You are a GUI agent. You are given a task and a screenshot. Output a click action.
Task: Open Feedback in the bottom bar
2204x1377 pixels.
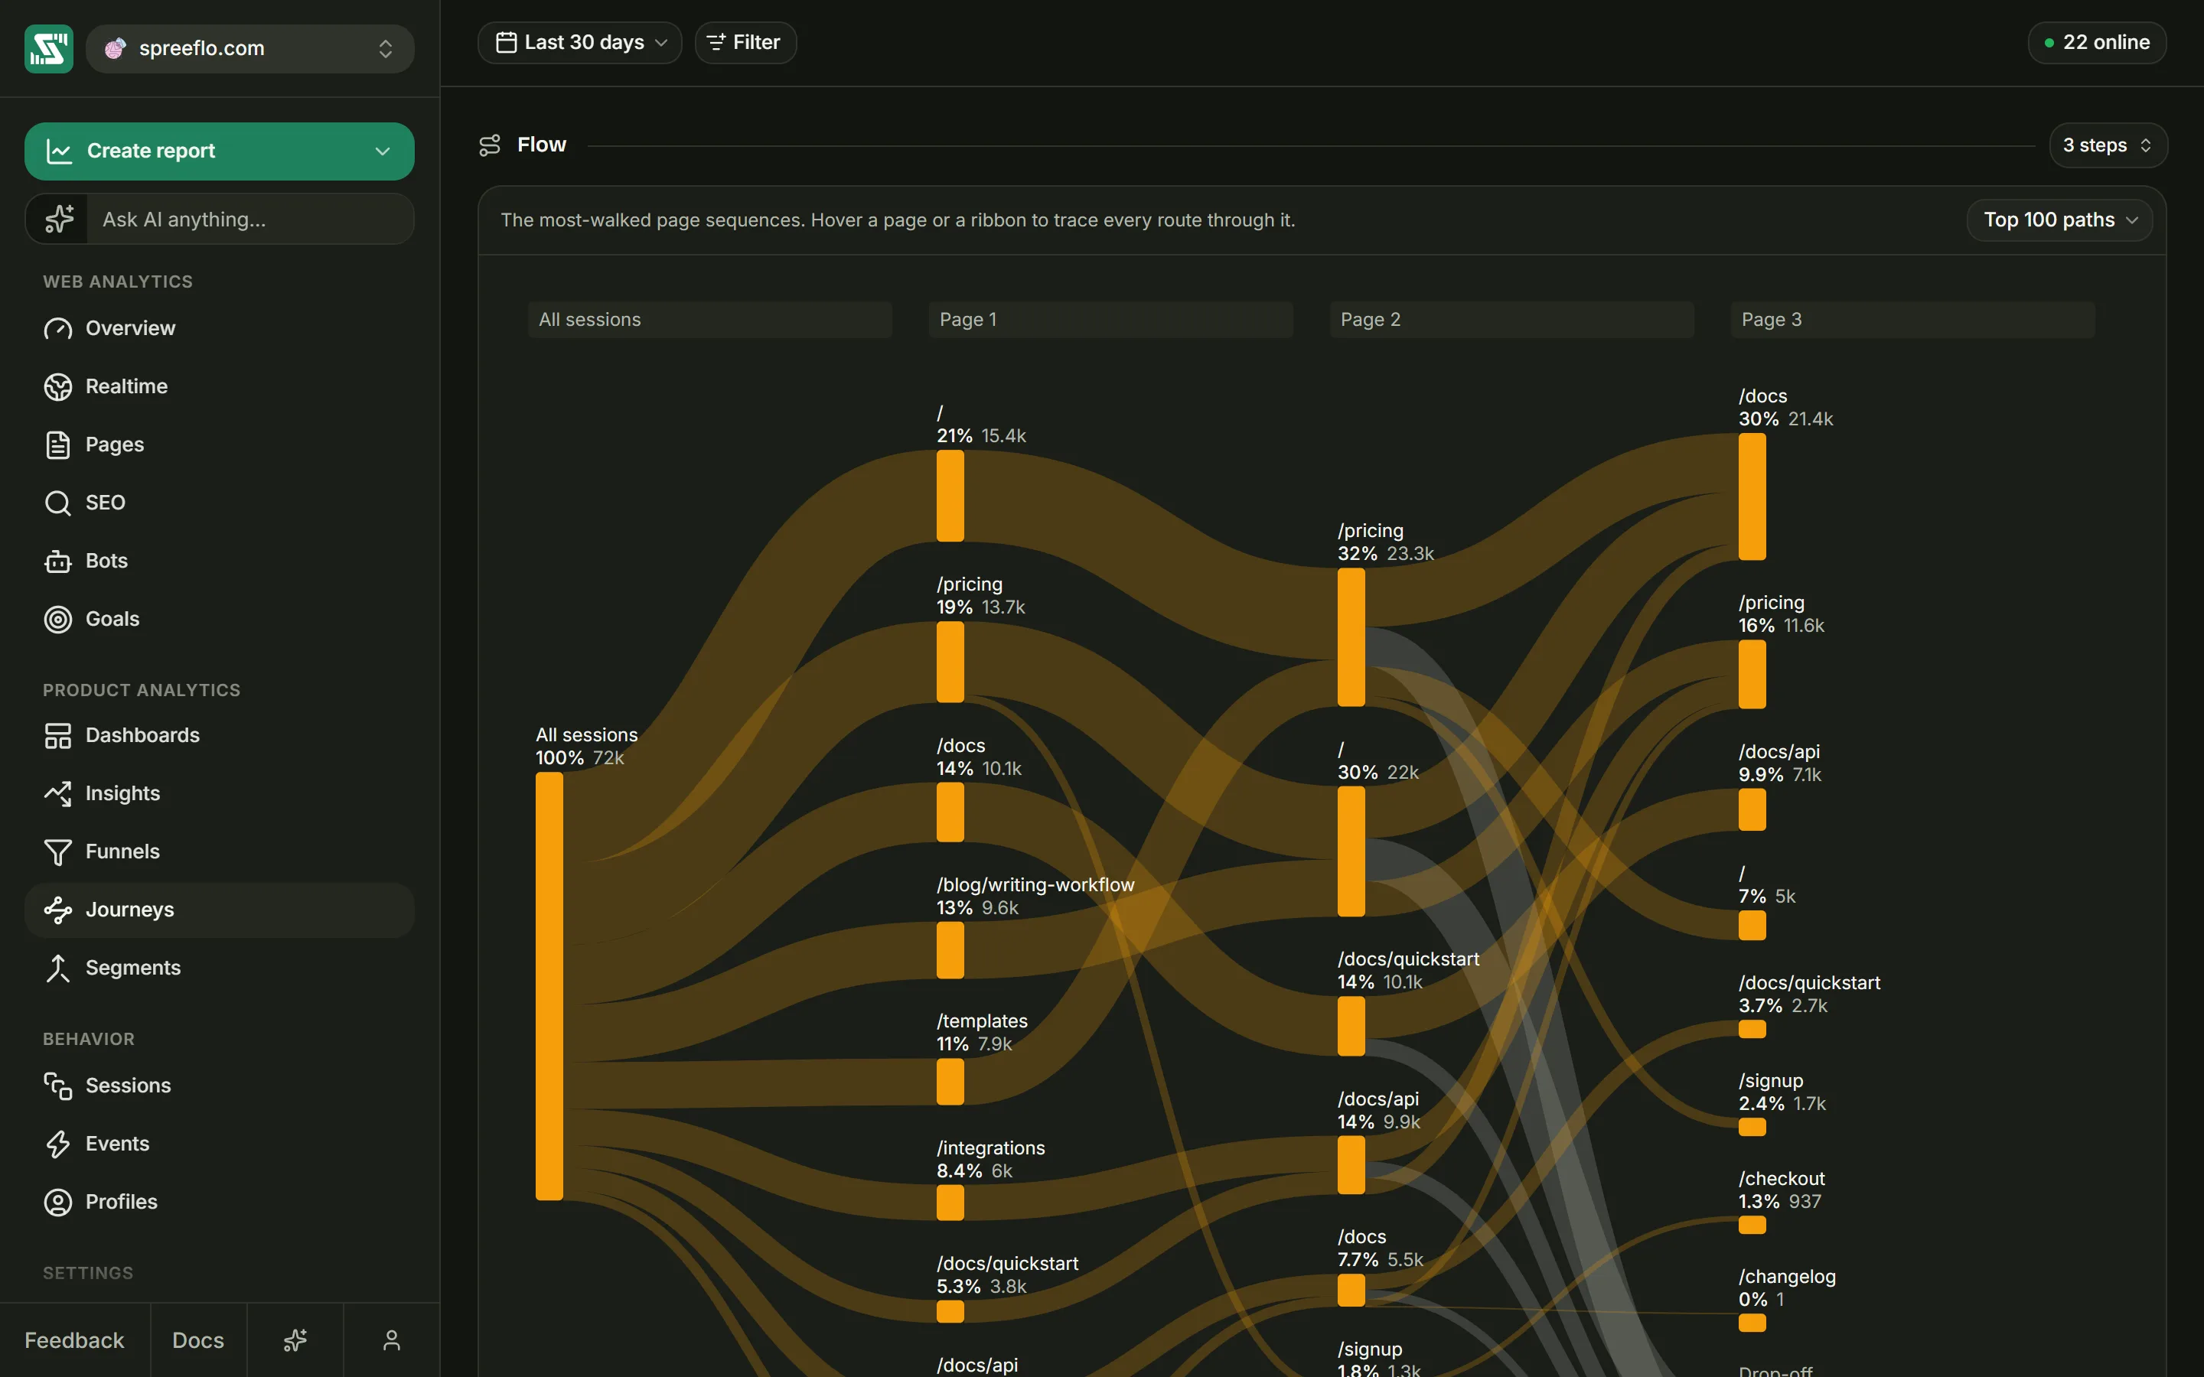point(75,1340)
